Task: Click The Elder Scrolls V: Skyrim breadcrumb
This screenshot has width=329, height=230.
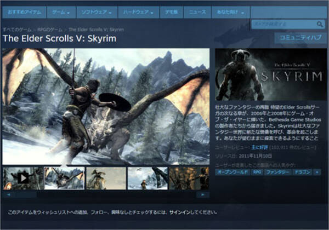Action: 96,30
